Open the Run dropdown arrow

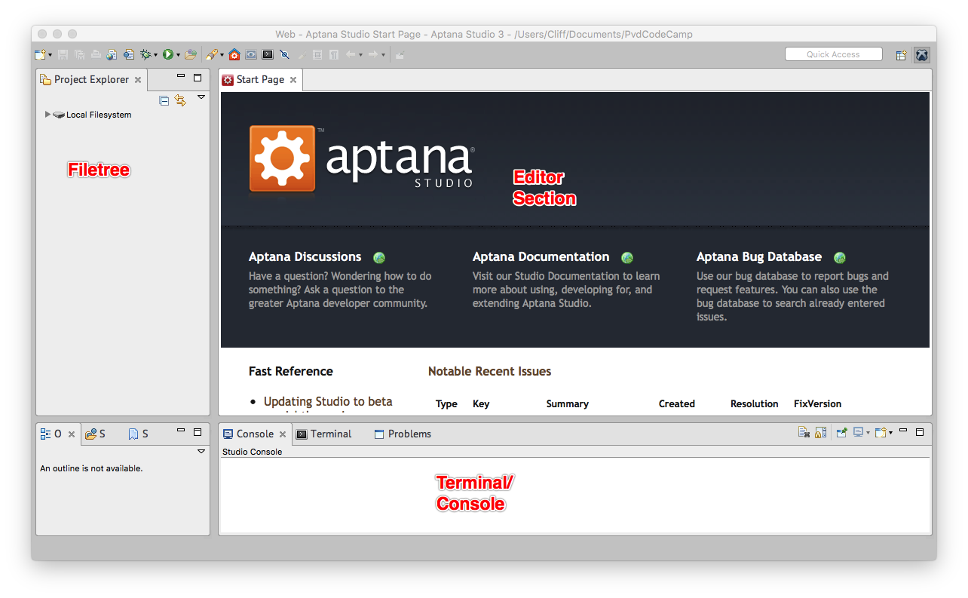pyautogui.click(x=178, y=55)
